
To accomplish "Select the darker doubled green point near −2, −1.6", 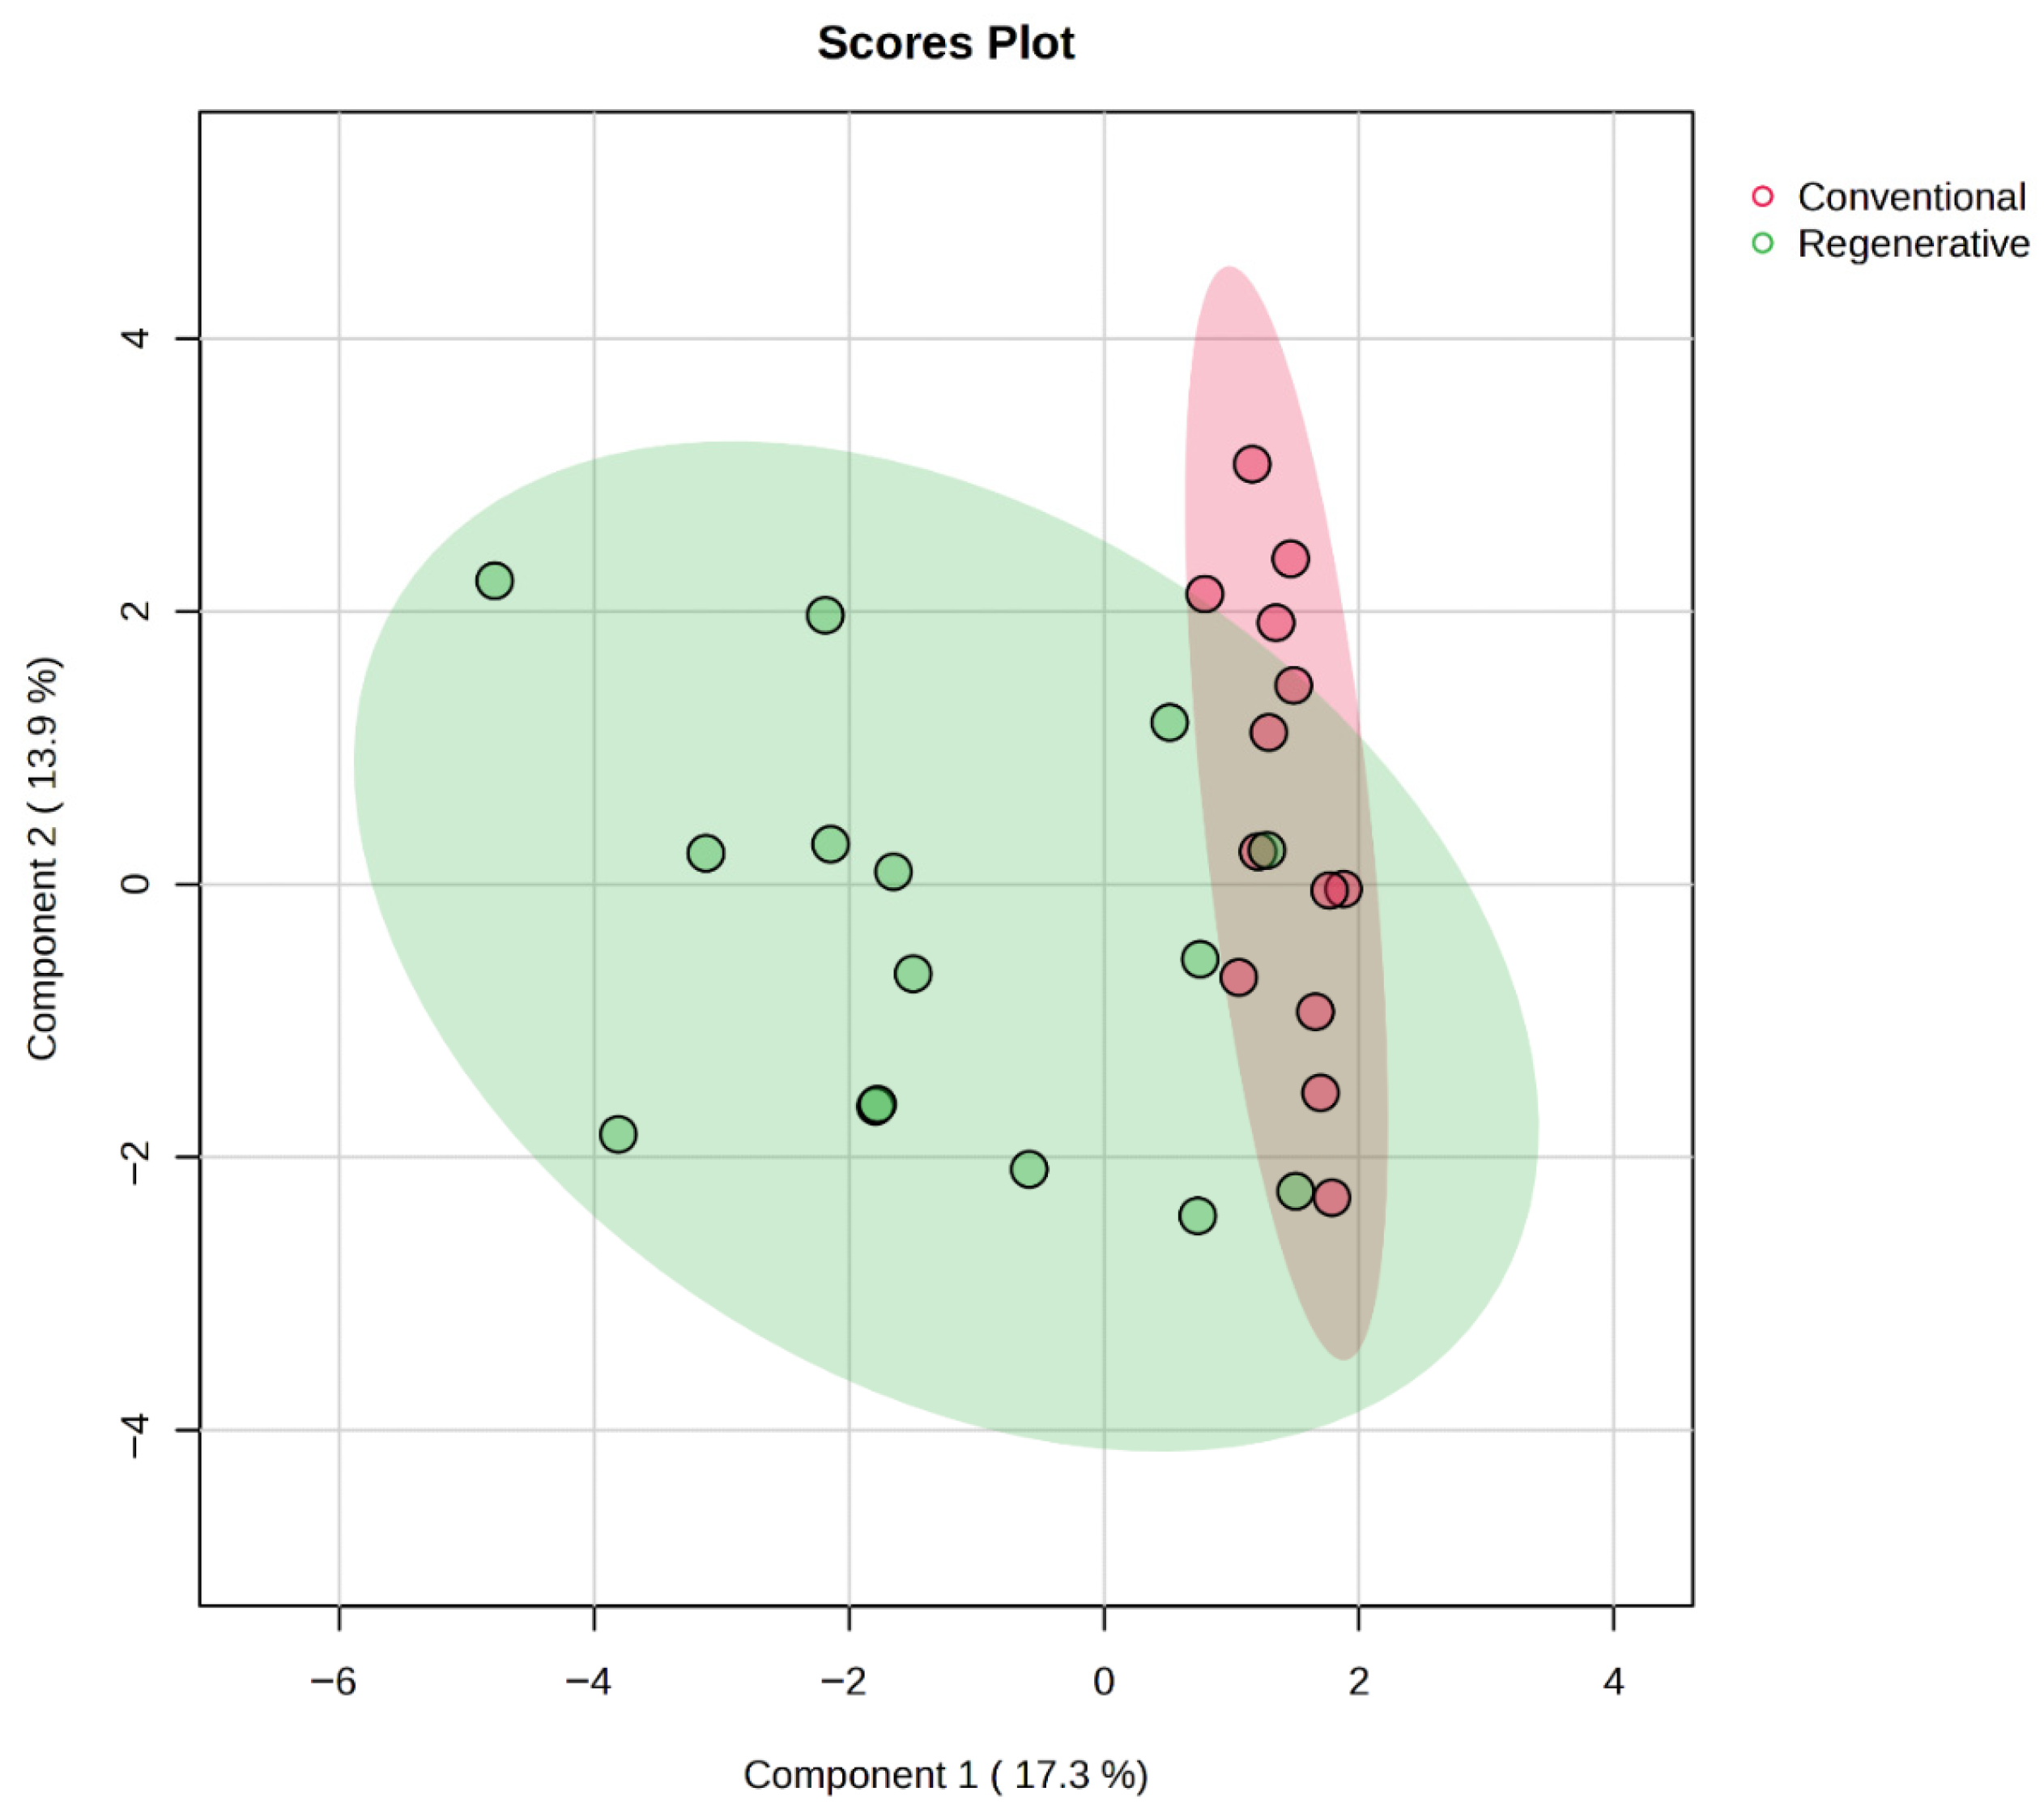I will [x=877, y=1106].
